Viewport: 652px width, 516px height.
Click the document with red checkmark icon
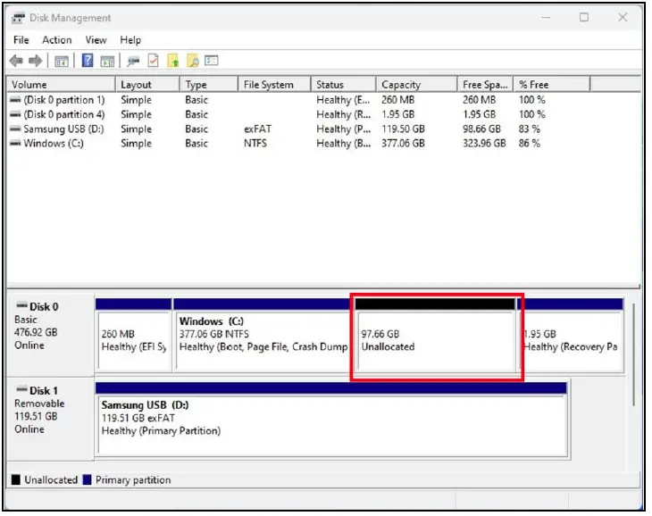click(153, 61)
